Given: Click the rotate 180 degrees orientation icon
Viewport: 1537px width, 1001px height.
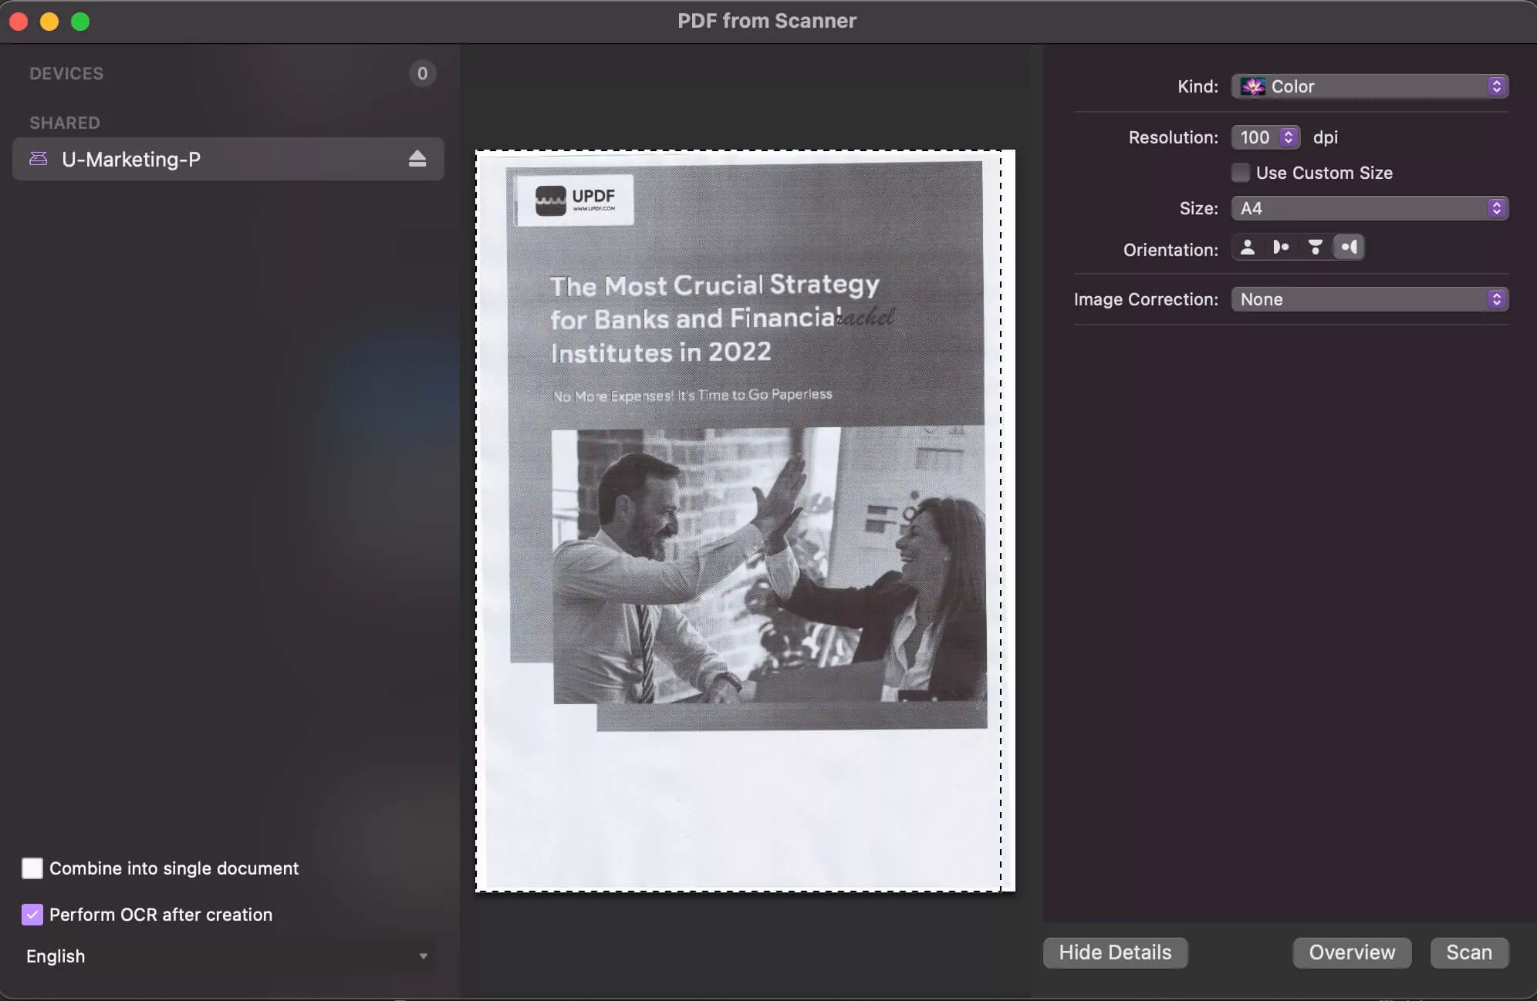Looking at the screenshot, I should point(1314,248).
